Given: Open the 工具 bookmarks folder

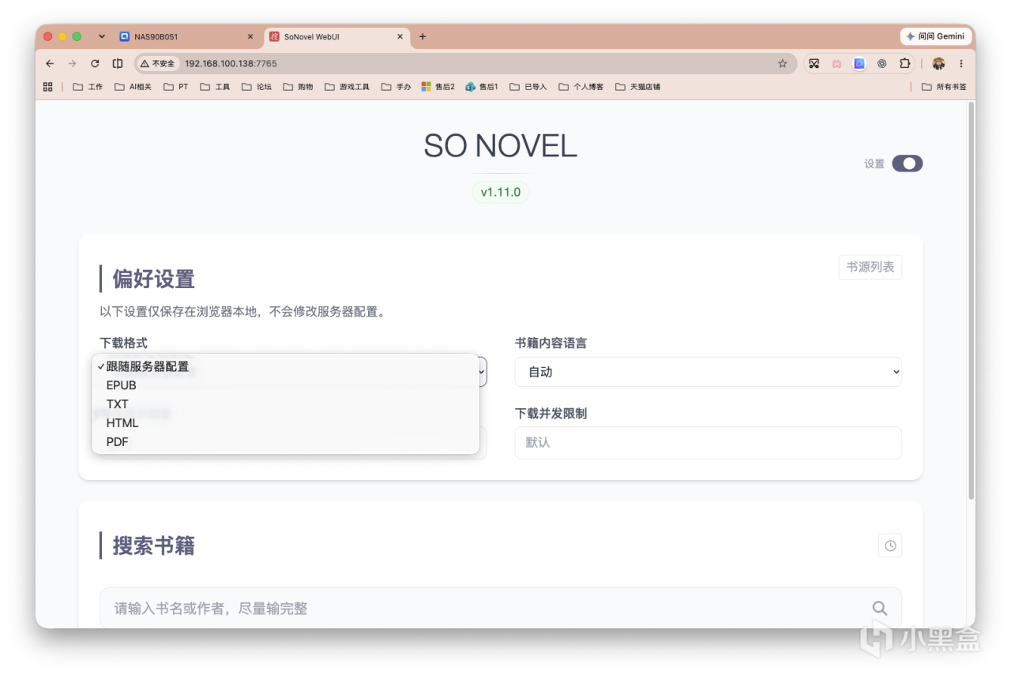Looking at the screenshot, I should click(x=215, y=87).
